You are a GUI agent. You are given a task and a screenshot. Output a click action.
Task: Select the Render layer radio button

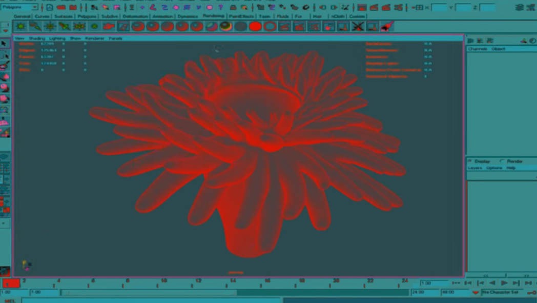point(502,161)
